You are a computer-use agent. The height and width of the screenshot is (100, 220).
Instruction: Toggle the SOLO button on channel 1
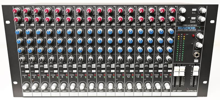pyautogui.click(x=27, y=71)
